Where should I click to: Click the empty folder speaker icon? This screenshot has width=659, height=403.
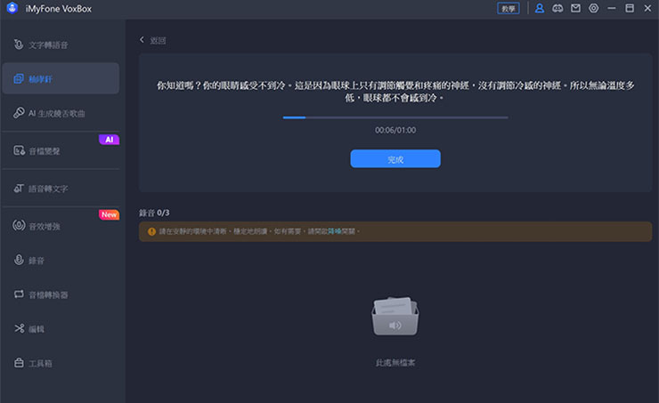click(395, 316)
